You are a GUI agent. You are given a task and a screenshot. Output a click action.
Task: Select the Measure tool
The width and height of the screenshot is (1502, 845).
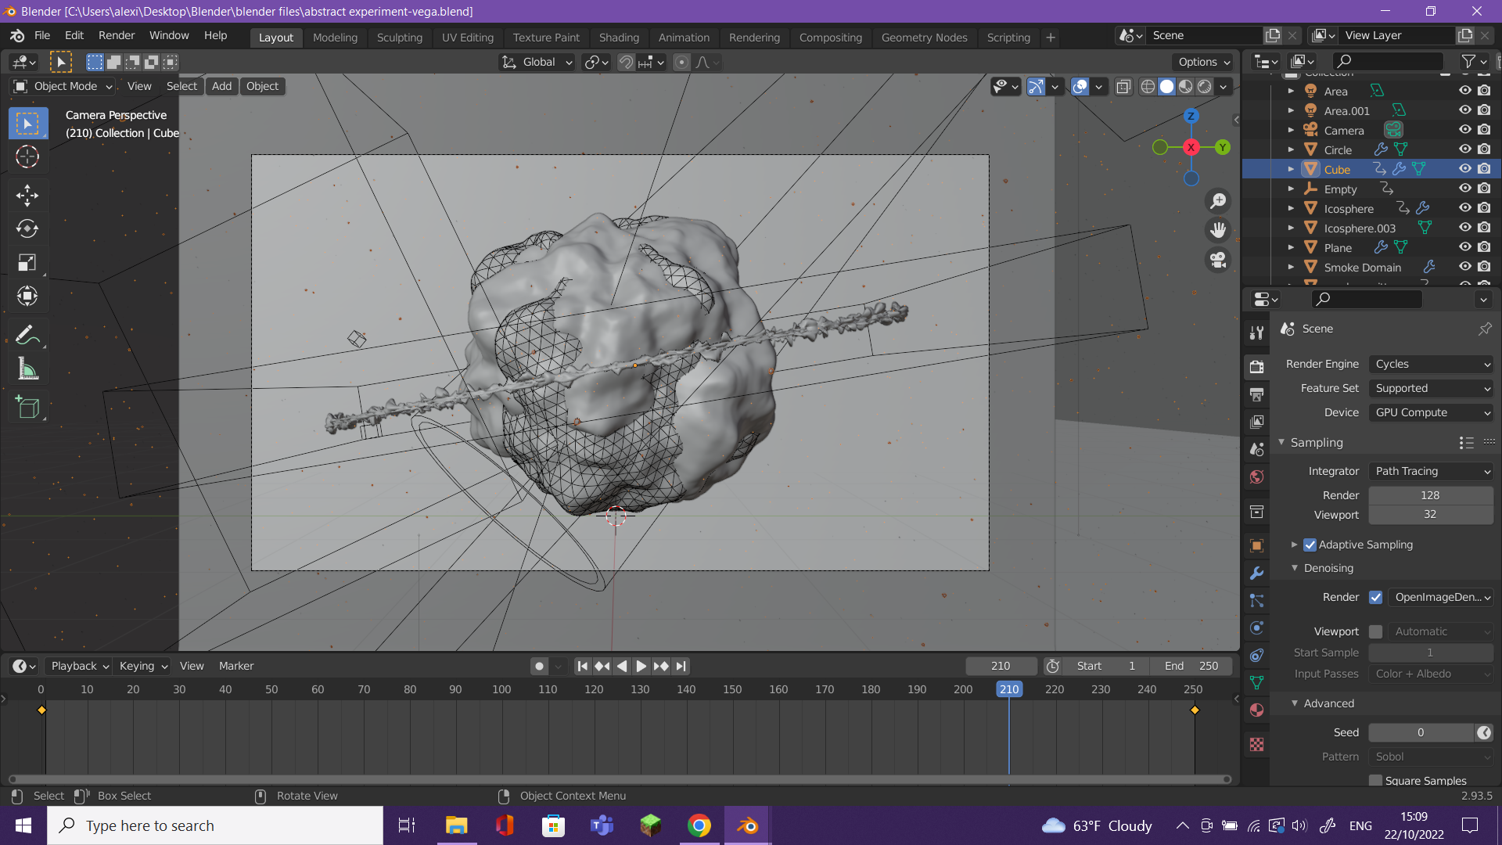(27, 369)
